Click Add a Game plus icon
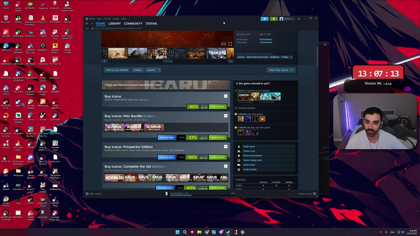The image size is (420, 236). click(x=87, y=194)
